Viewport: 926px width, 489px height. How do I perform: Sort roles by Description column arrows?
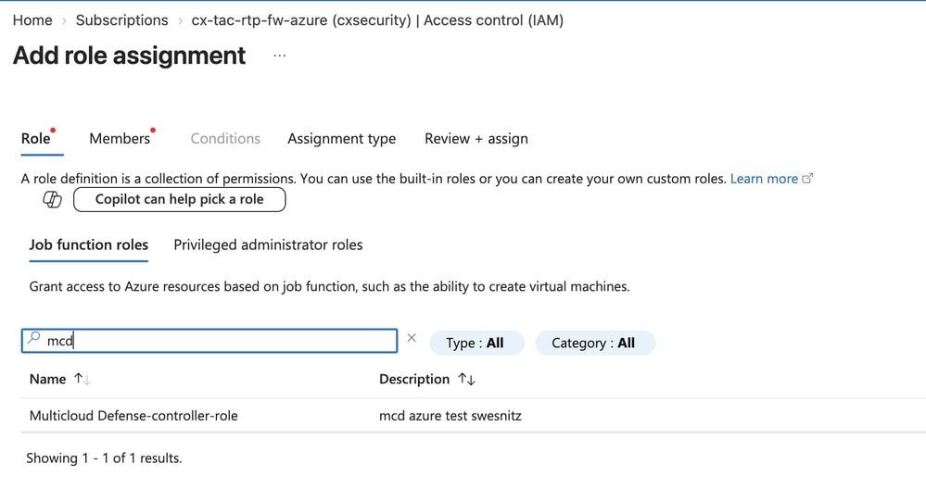466,380
